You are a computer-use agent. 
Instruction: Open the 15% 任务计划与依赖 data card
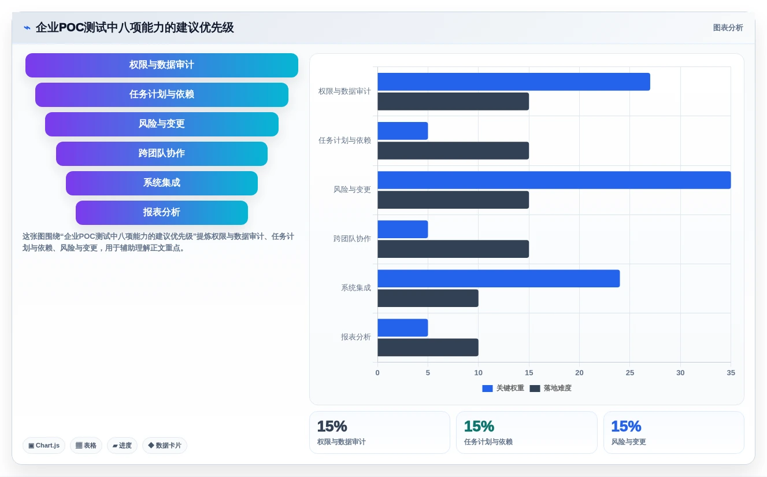click(527, 432)
